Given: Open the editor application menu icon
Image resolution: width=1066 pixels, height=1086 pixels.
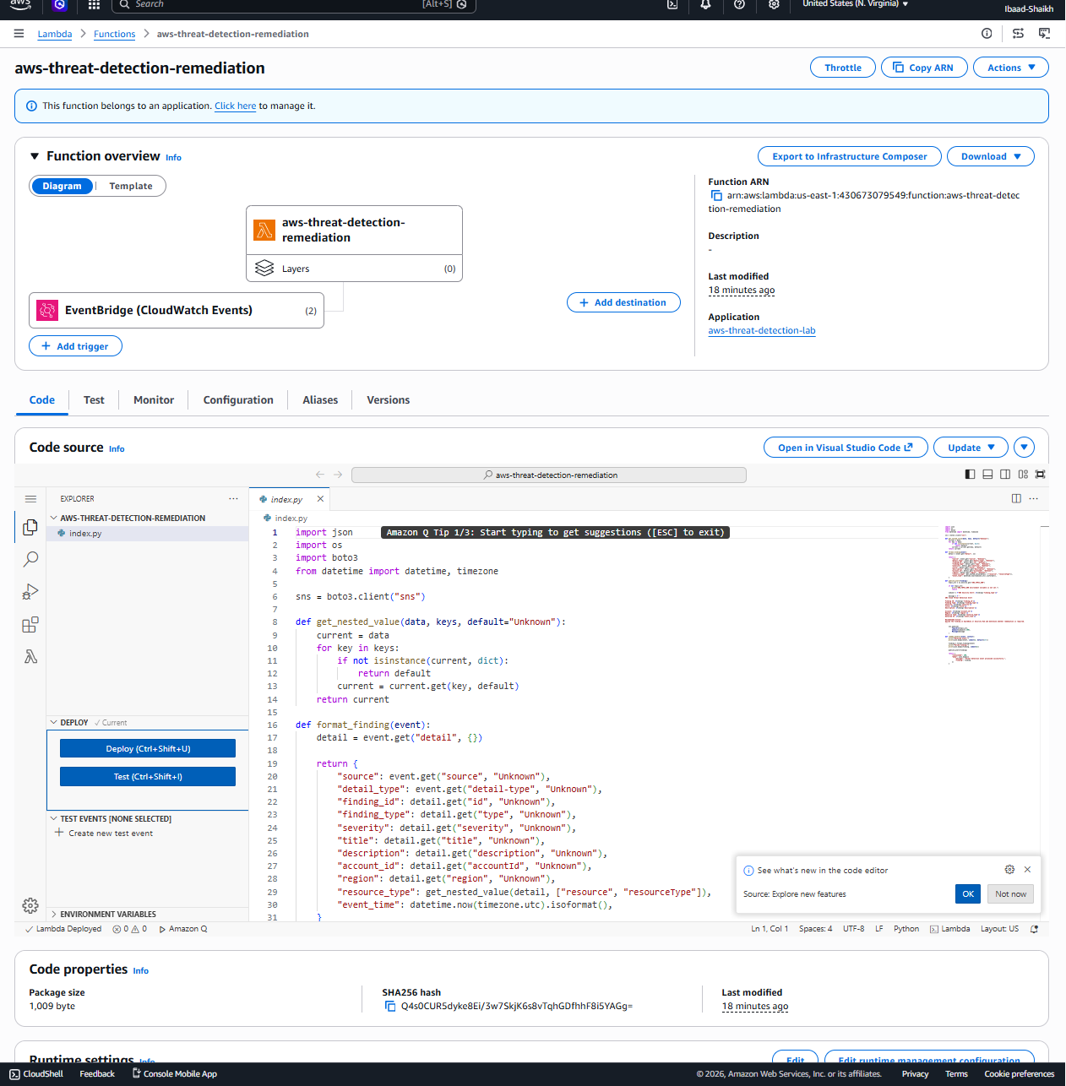Looking at the screenshot, I should click(x=30, y=499).
